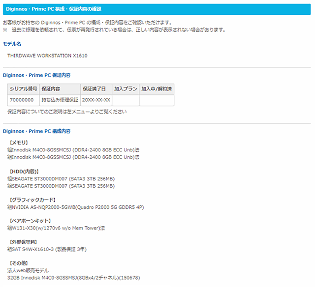The height and width of the screenshot is (287, 315).
Task: Select the 'SAT S4W-X1610-3 (製品保証 3年)' line
Action: point(47,249)
